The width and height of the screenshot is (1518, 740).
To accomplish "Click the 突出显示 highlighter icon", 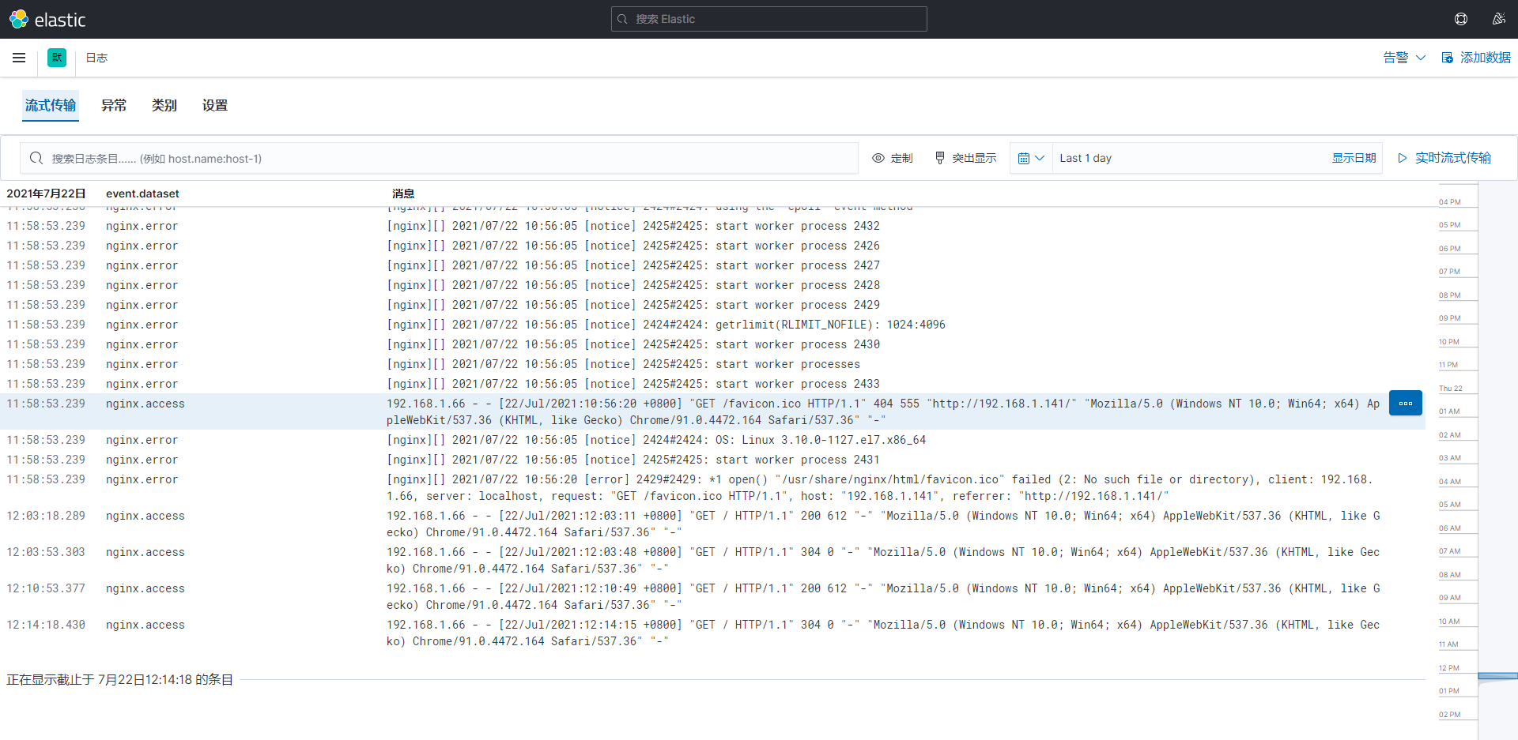I will pyautogui.click(x=939, y=158).
